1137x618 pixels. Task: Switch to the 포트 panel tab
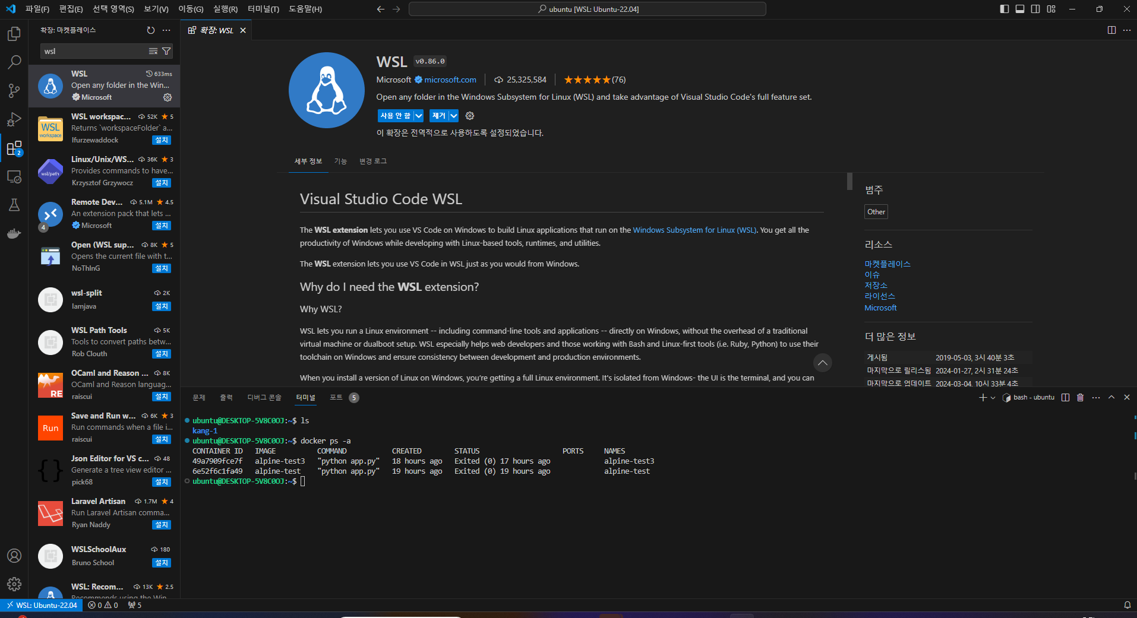(x=336, y=398)
